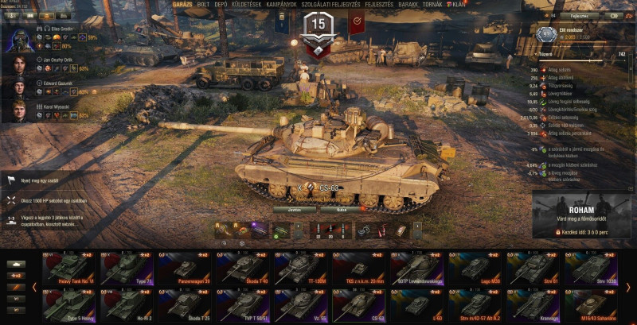Viewport: 637px width, 325px height.
Task: Click the Fejlesztés button at top right
Action: point(580,16)
